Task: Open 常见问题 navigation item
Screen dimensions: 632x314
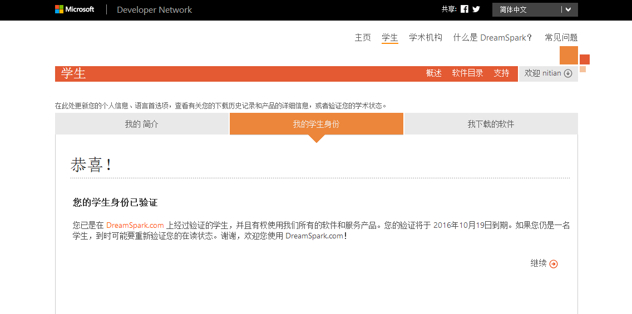Action: (561, 37)
